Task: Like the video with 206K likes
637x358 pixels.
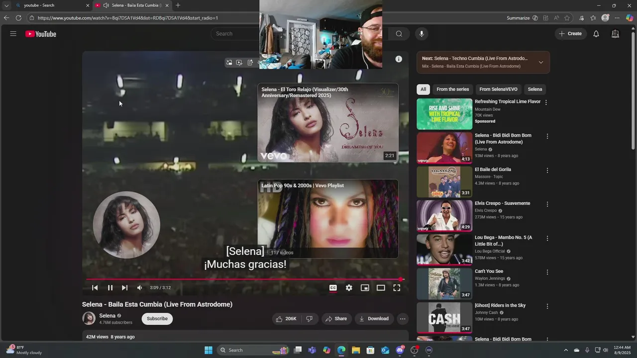Action: [286, 319]
